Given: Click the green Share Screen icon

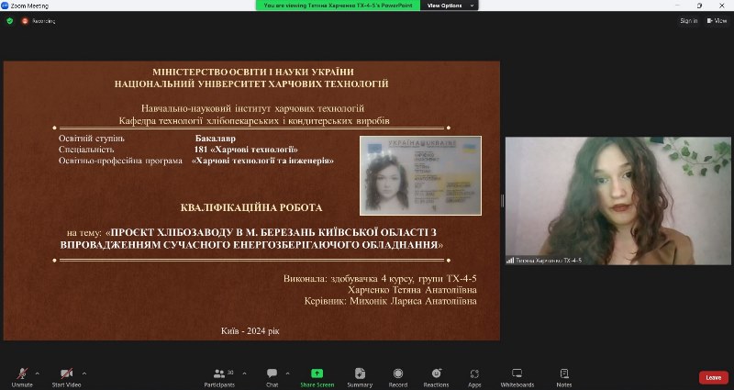Looking at the screenshot, I should click(x=317, y=373).
